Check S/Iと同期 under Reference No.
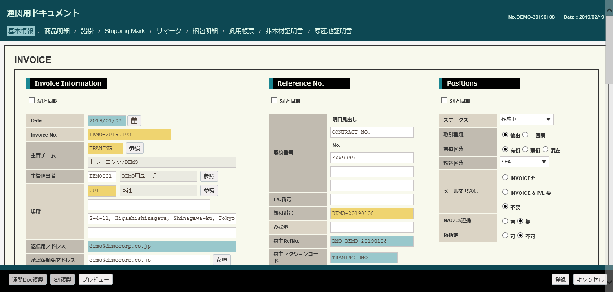The height and width of the screenshot is (292, 613). (274, 100)
